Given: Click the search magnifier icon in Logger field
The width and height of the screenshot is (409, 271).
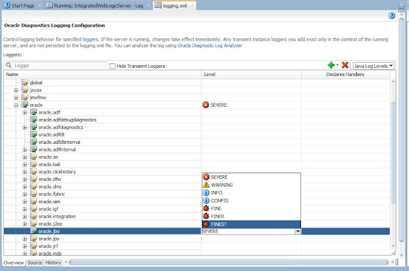Looking at the screenshot, I should (x=8, y=65).
